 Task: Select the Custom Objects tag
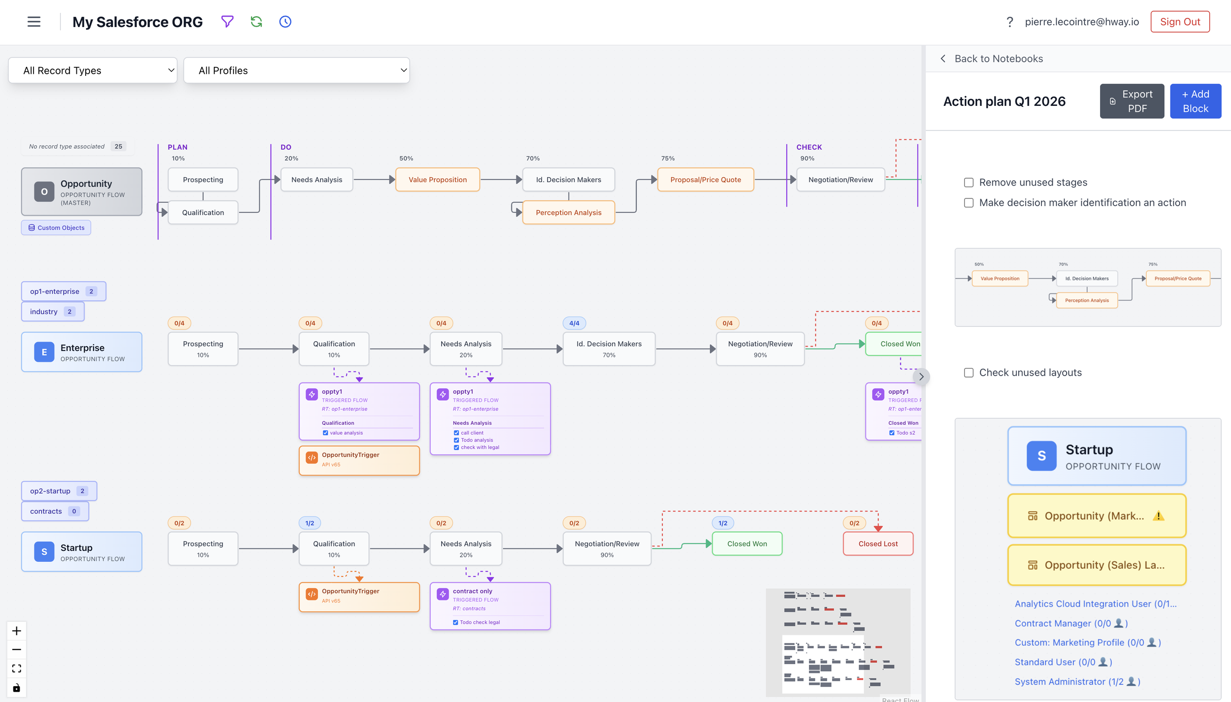pyautogui.click(x=56, y=227)
